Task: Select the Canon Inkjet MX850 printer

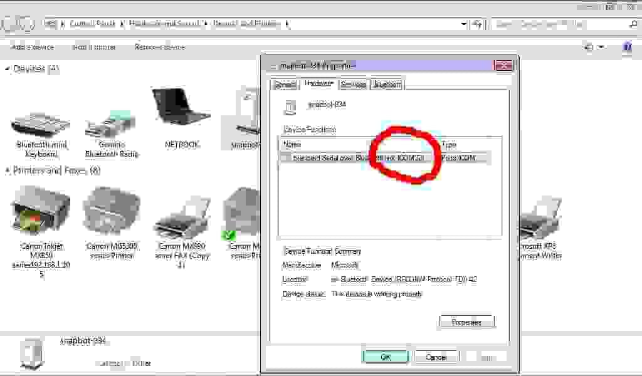Action: [41, 231]
